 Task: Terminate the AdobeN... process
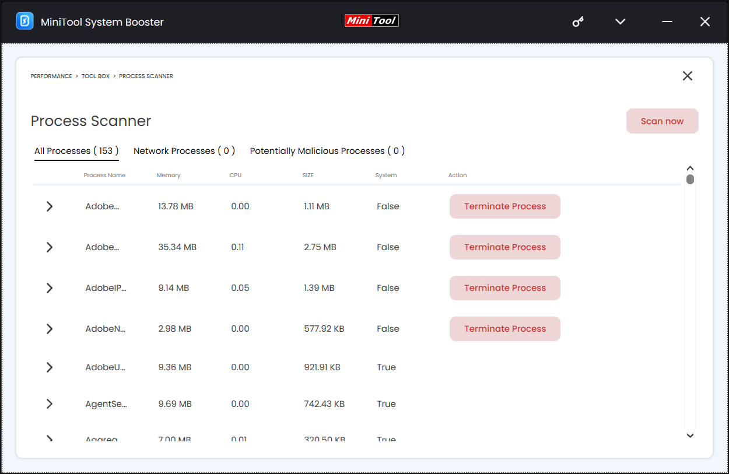(505, 329)
